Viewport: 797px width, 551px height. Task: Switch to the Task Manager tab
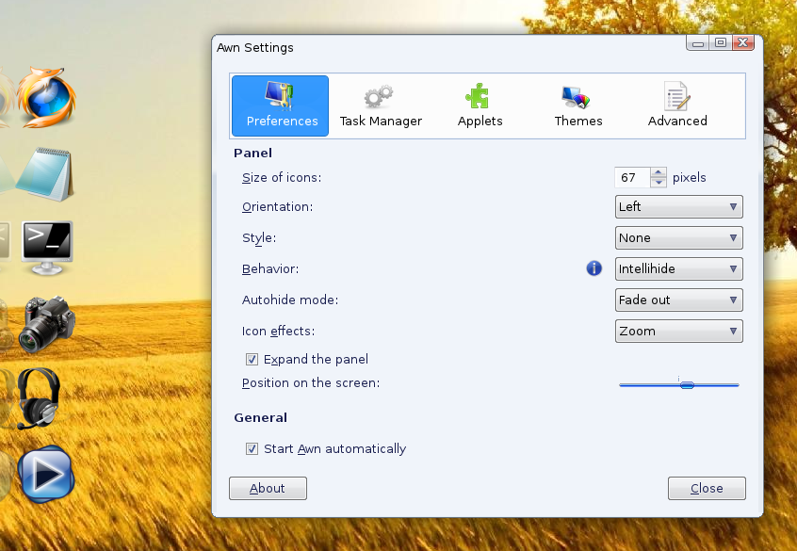(381, 105)
